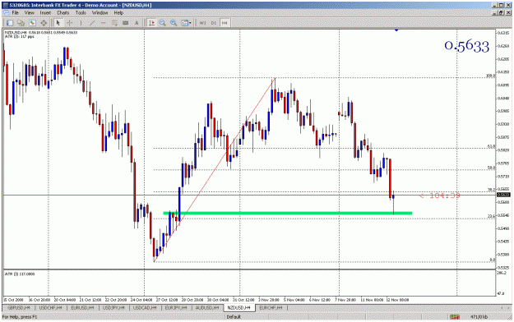Open the Insert menu

coord(45,13)
